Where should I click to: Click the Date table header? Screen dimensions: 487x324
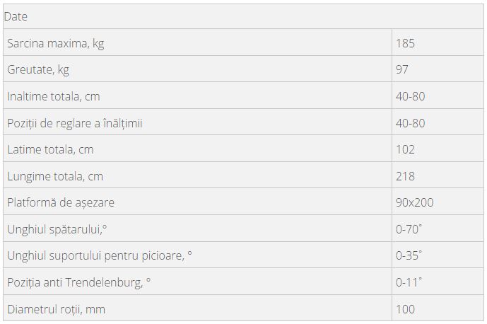[x=16, y=16]
